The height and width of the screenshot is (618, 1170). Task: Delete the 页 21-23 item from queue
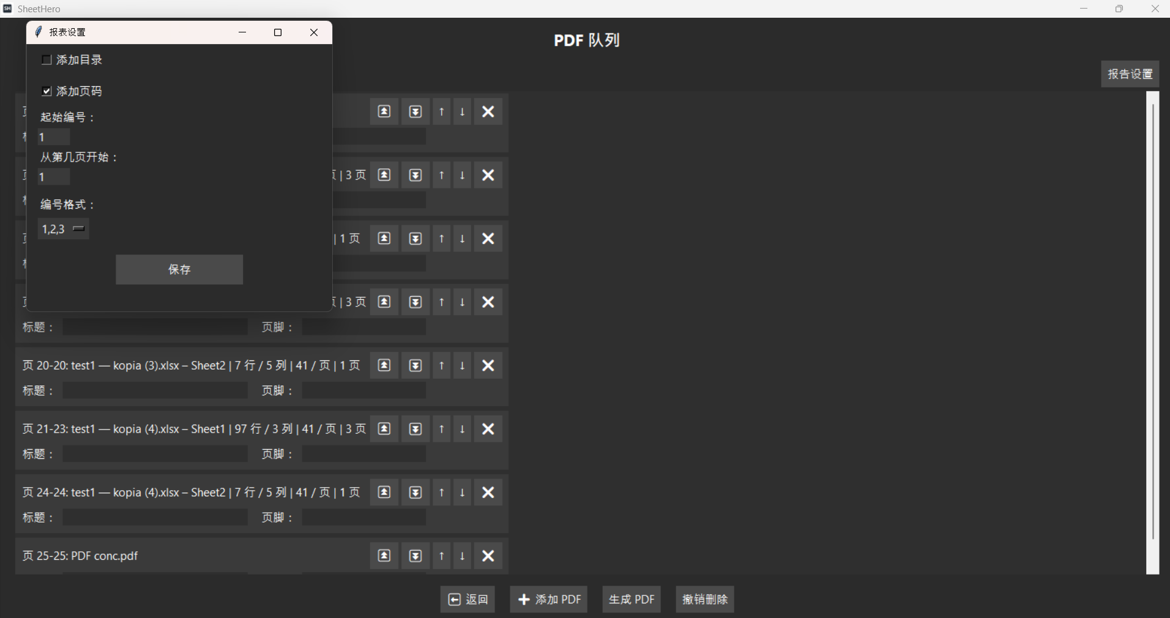pyautogui.click(x=488, y=429)
